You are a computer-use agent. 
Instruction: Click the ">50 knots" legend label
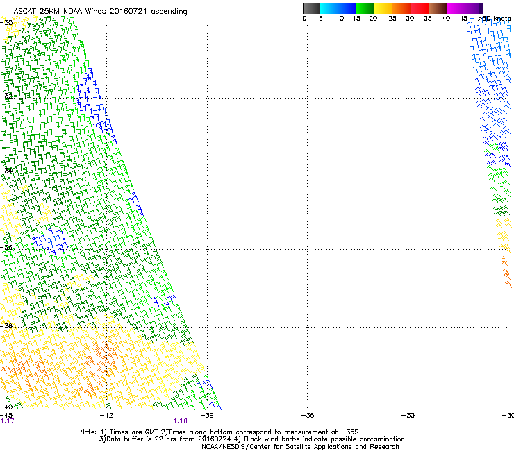494,19
